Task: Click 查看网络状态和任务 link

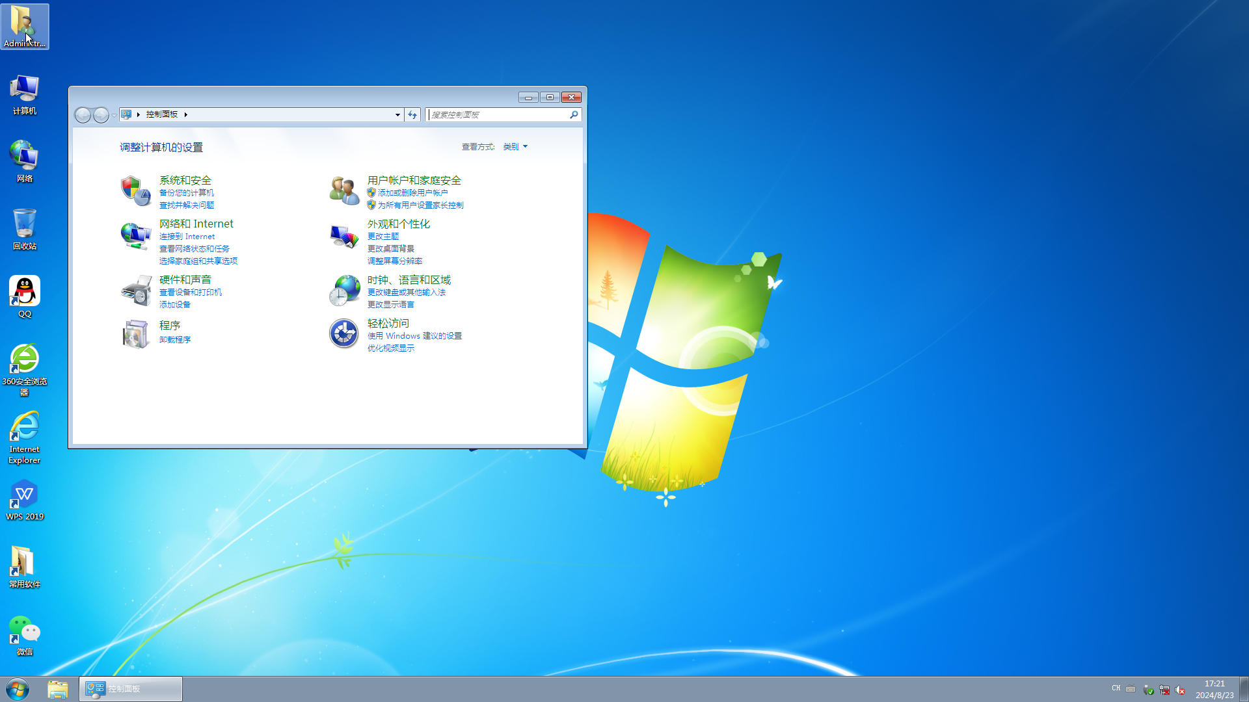Action: coord(195,249)
